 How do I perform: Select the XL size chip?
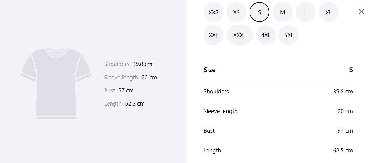328,12
